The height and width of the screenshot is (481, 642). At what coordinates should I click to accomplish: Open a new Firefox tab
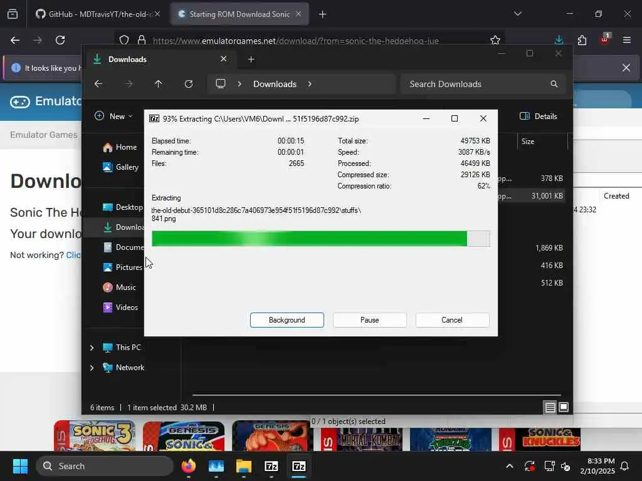click(323, 14)
